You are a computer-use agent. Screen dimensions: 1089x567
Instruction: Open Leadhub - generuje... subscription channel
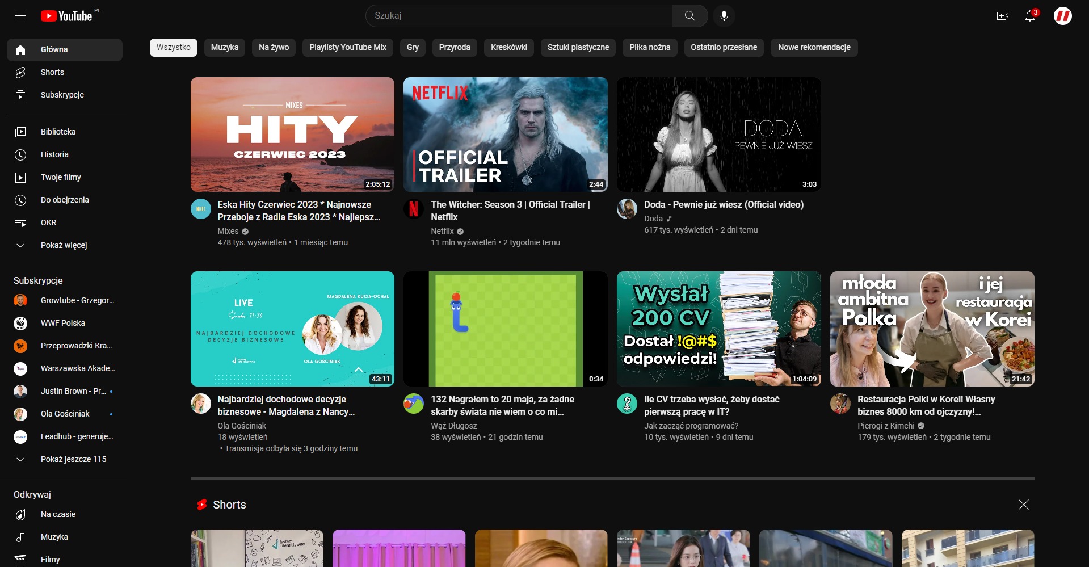click(65, 436)
